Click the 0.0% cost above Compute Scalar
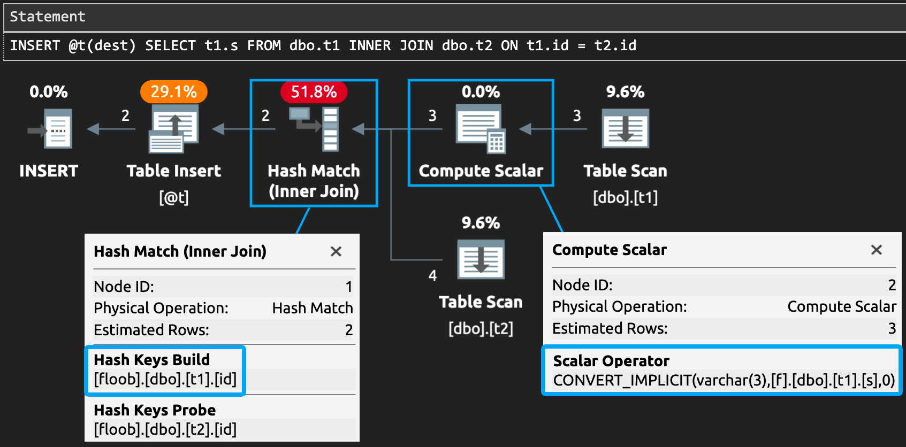Viewport: 906px width, 447px height. [x=481, y=91]
